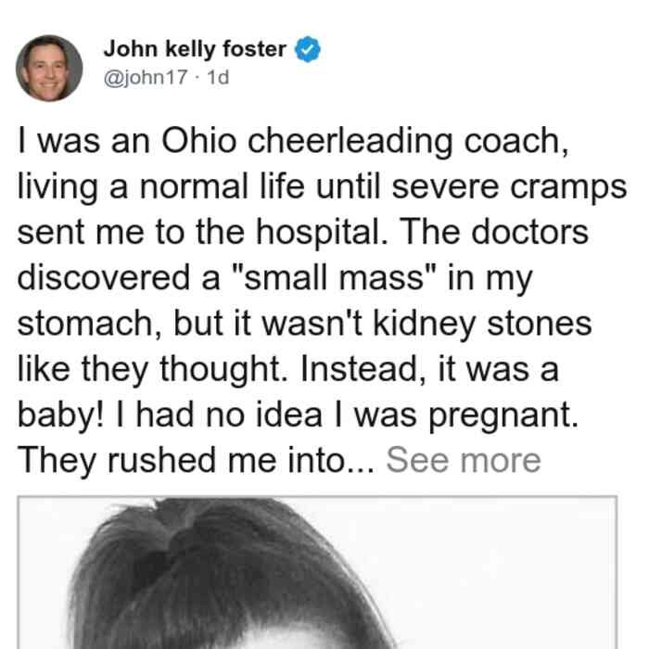Screen dimensions: 649x649
Task: Click the words 'cheerleading coach' in the post
Action: point(408,142)
